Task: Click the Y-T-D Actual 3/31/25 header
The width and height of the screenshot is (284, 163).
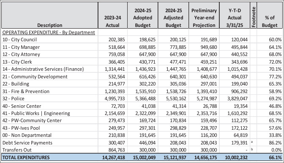Action: coord(235,18)
